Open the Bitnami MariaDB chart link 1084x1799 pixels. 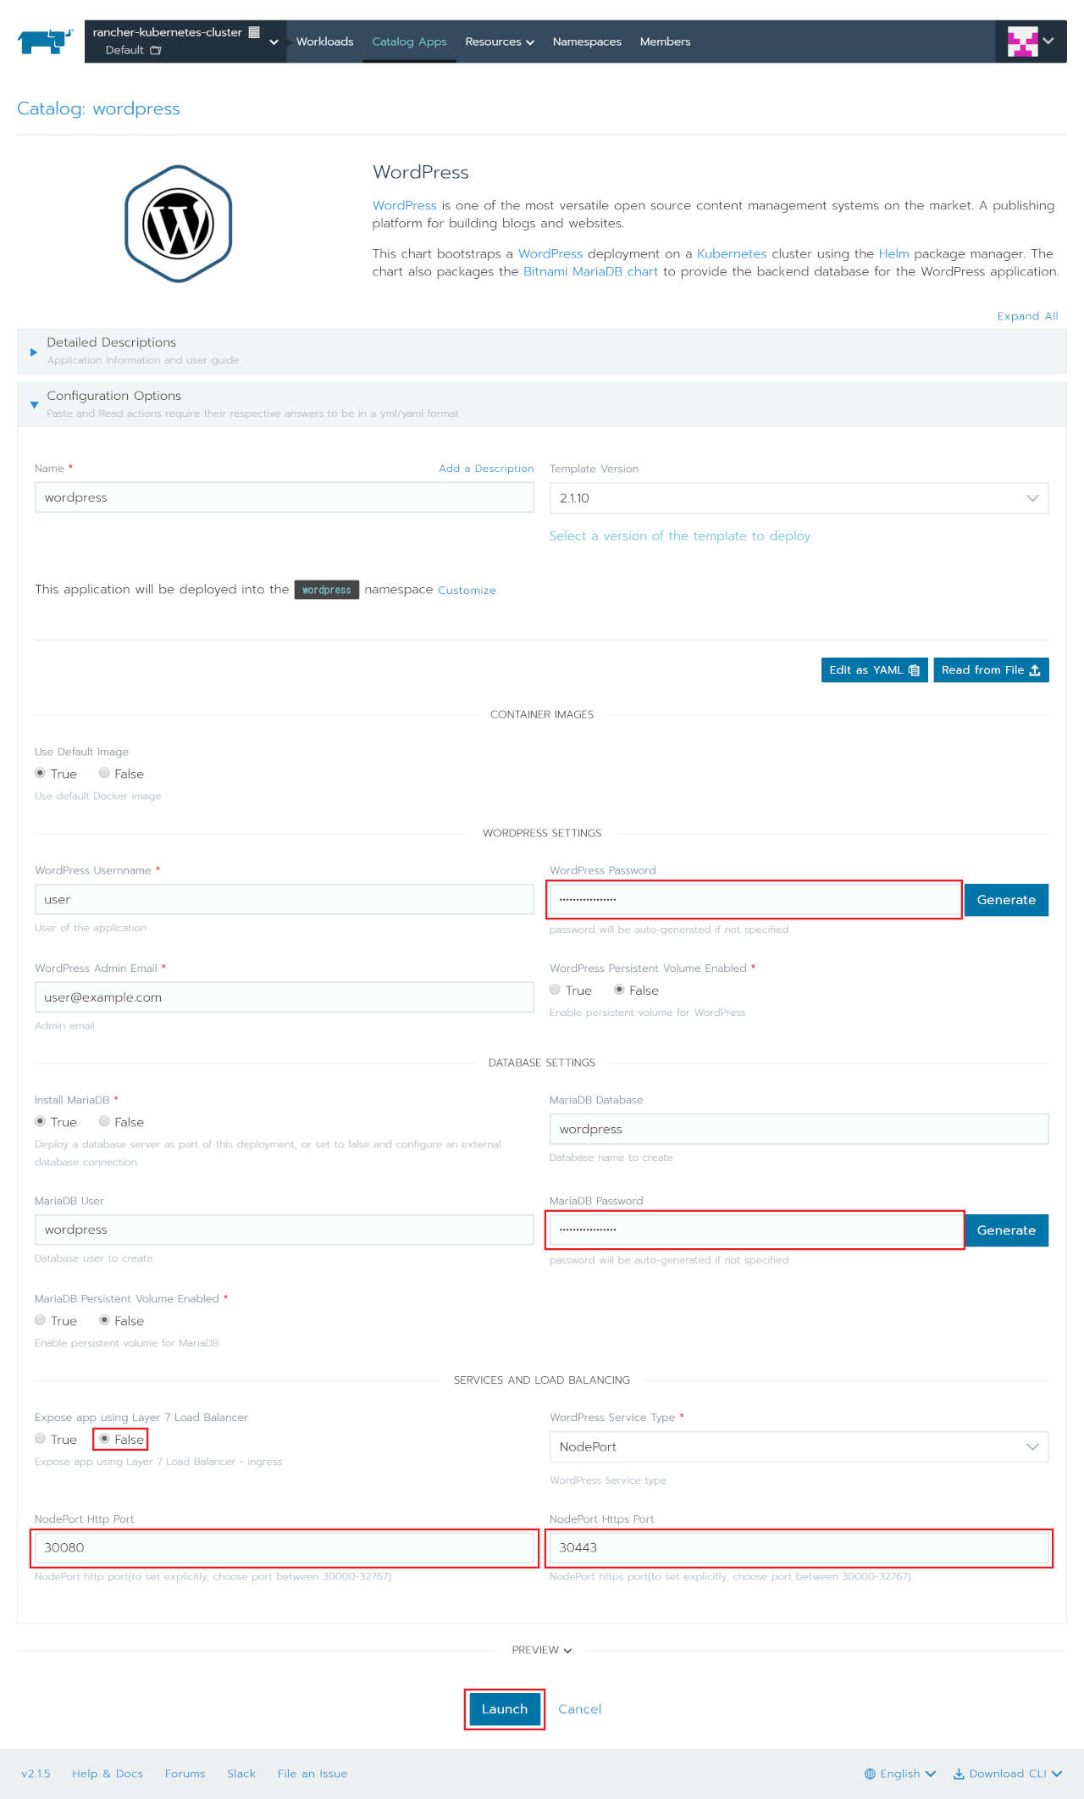pos(590,271)
